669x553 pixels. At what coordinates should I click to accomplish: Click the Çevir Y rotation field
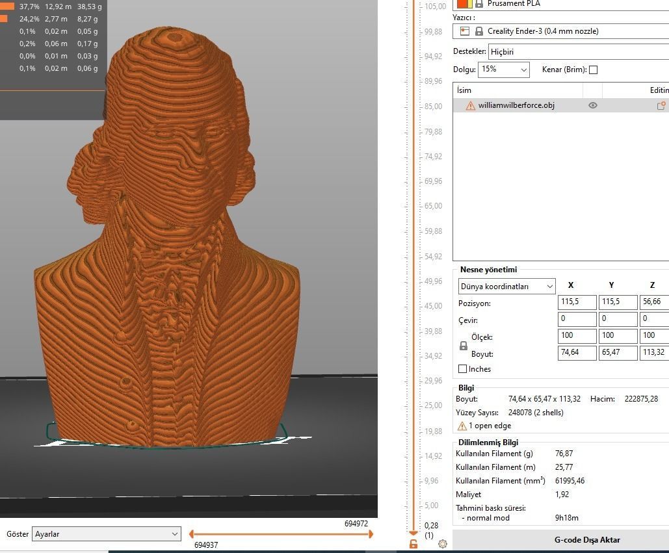(x=618, y=319)
